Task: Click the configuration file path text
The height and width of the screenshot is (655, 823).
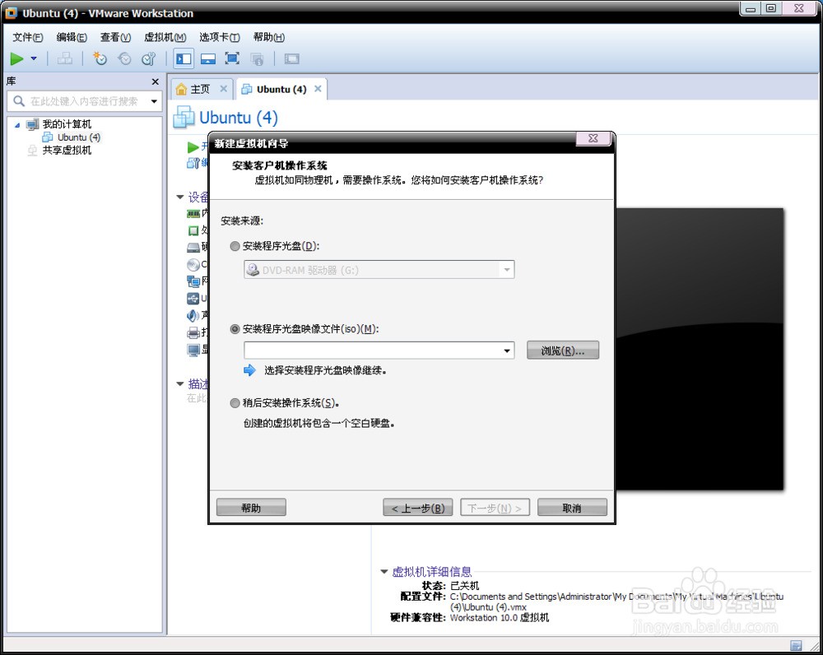Action: [x=616, y=602]
